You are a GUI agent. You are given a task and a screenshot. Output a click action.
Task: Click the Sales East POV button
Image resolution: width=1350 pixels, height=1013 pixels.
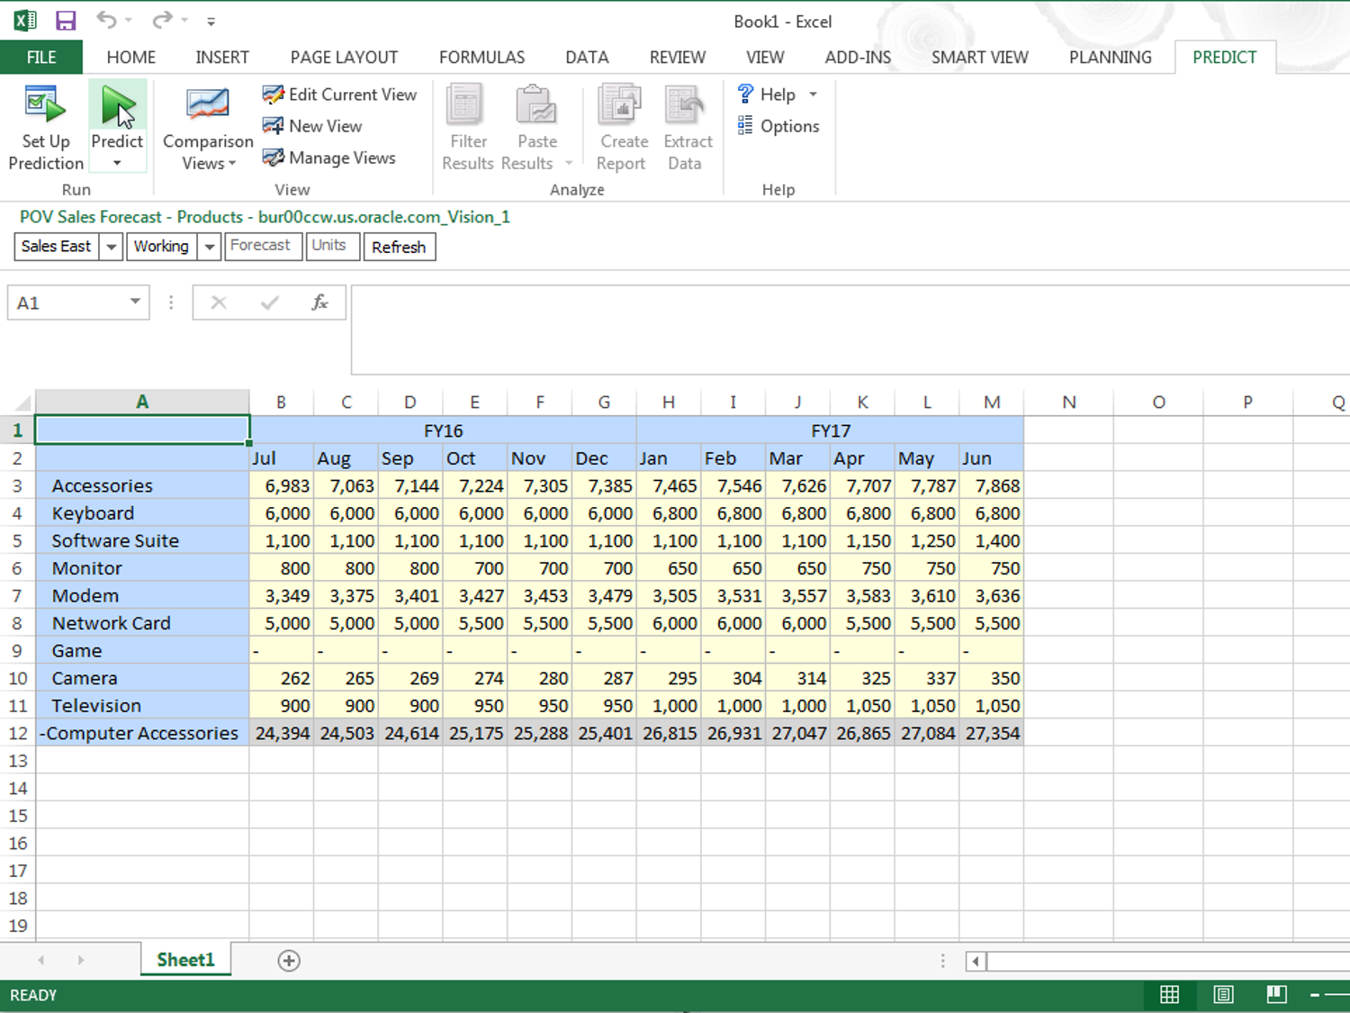pyautogui.click(x=56, y=247)
